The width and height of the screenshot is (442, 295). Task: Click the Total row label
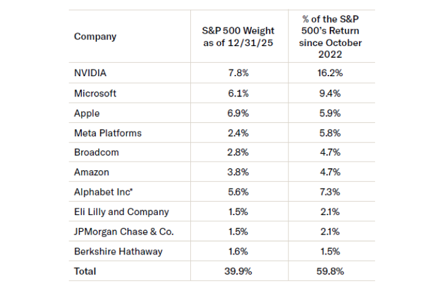tap(85, 271)
